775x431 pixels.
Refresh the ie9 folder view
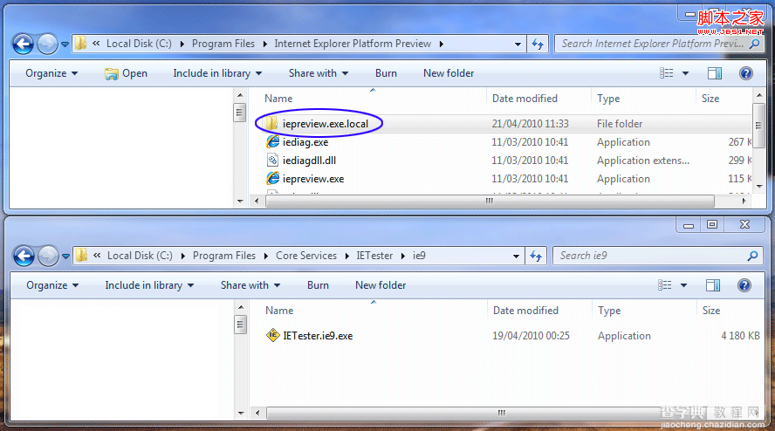[536, 256]
